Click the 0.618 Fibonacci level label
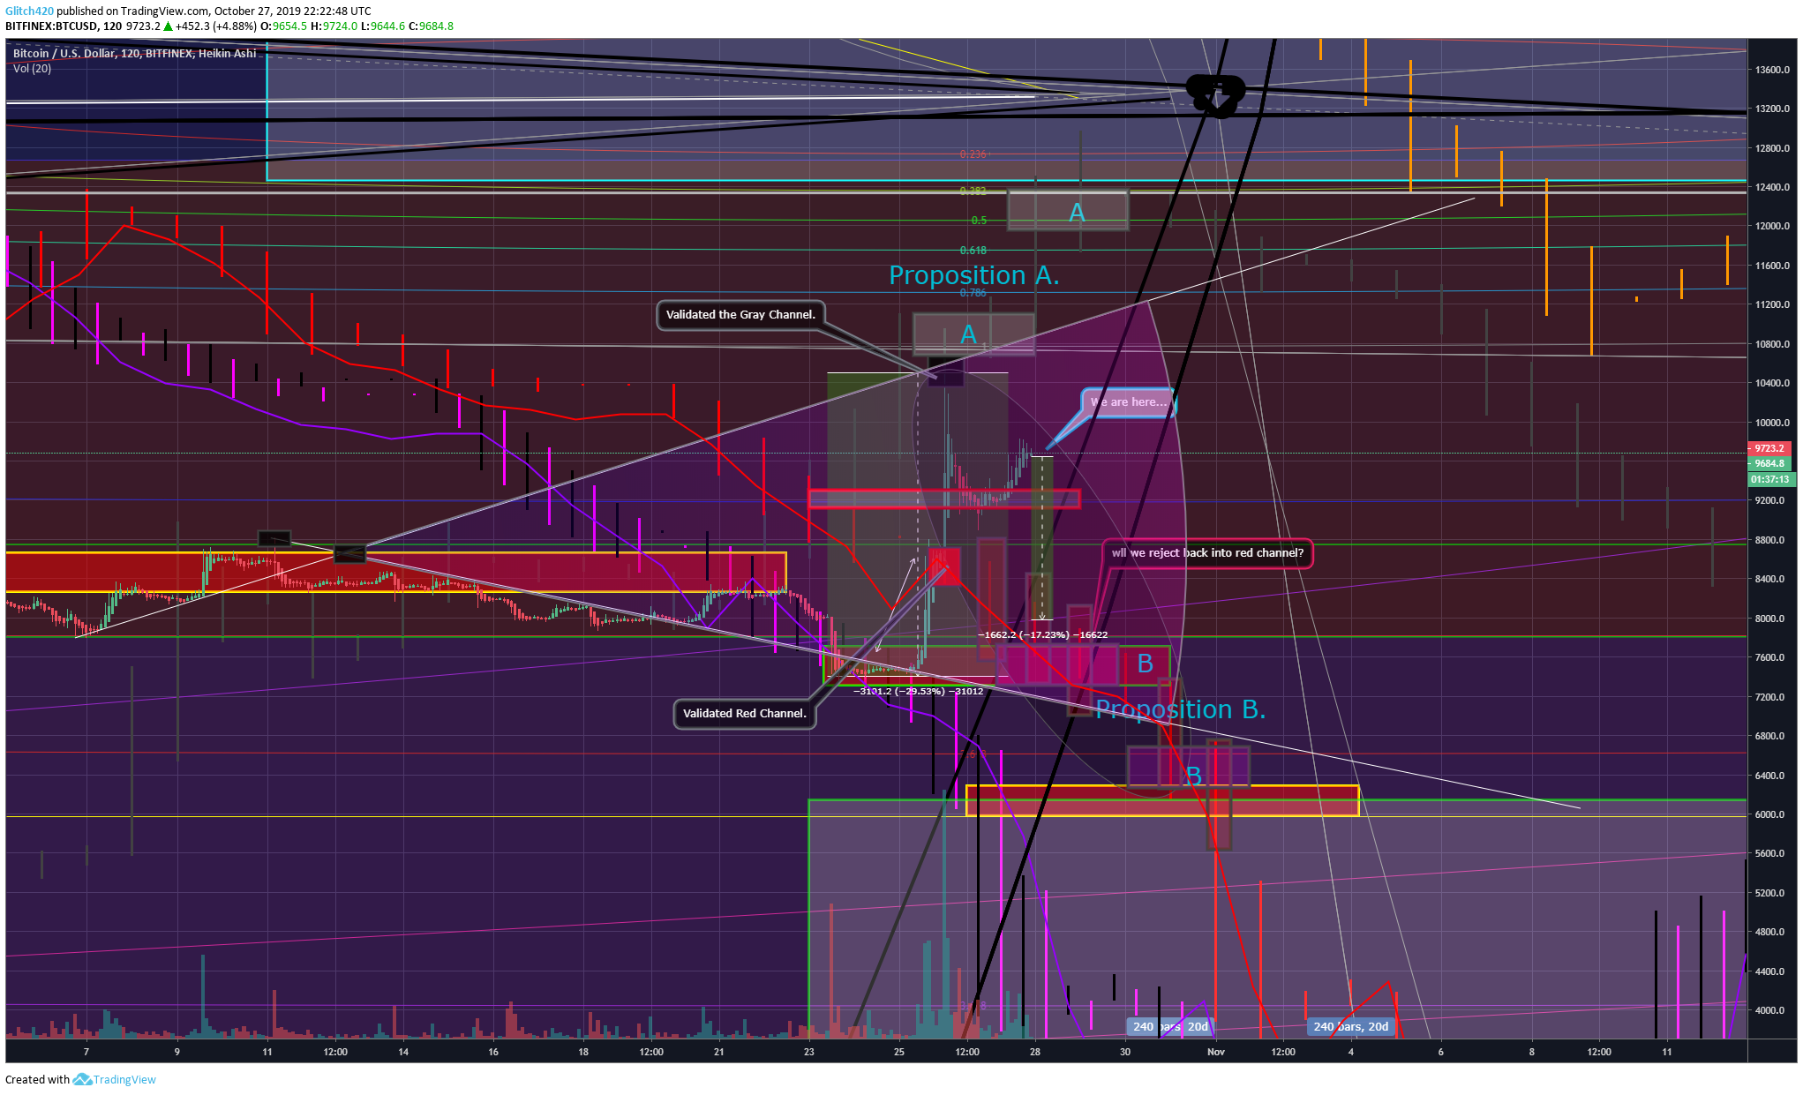Viewport: 1803px width, 1095px height. pyautogui.click(x=973, y=251)
